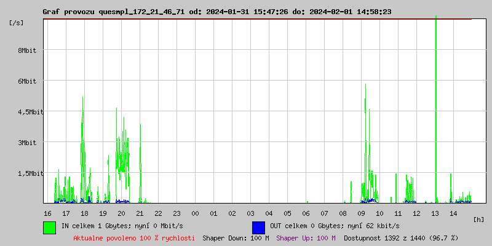This screenshot has width=492, height=246.
Task: Click the 'Shaper Down: 100 M' text
Action: pyautogui.click(x=236, y=238)
